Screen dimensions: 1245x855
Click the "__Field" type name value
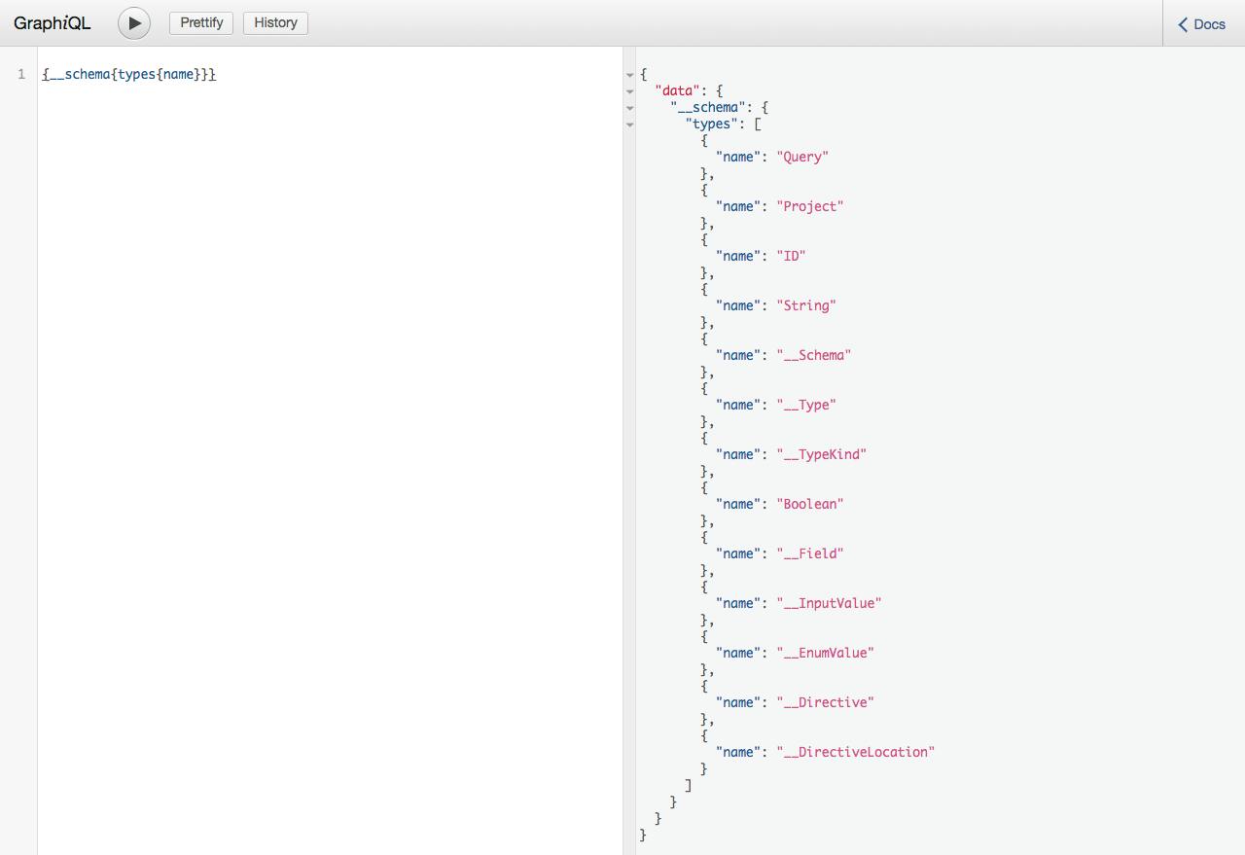810,553
